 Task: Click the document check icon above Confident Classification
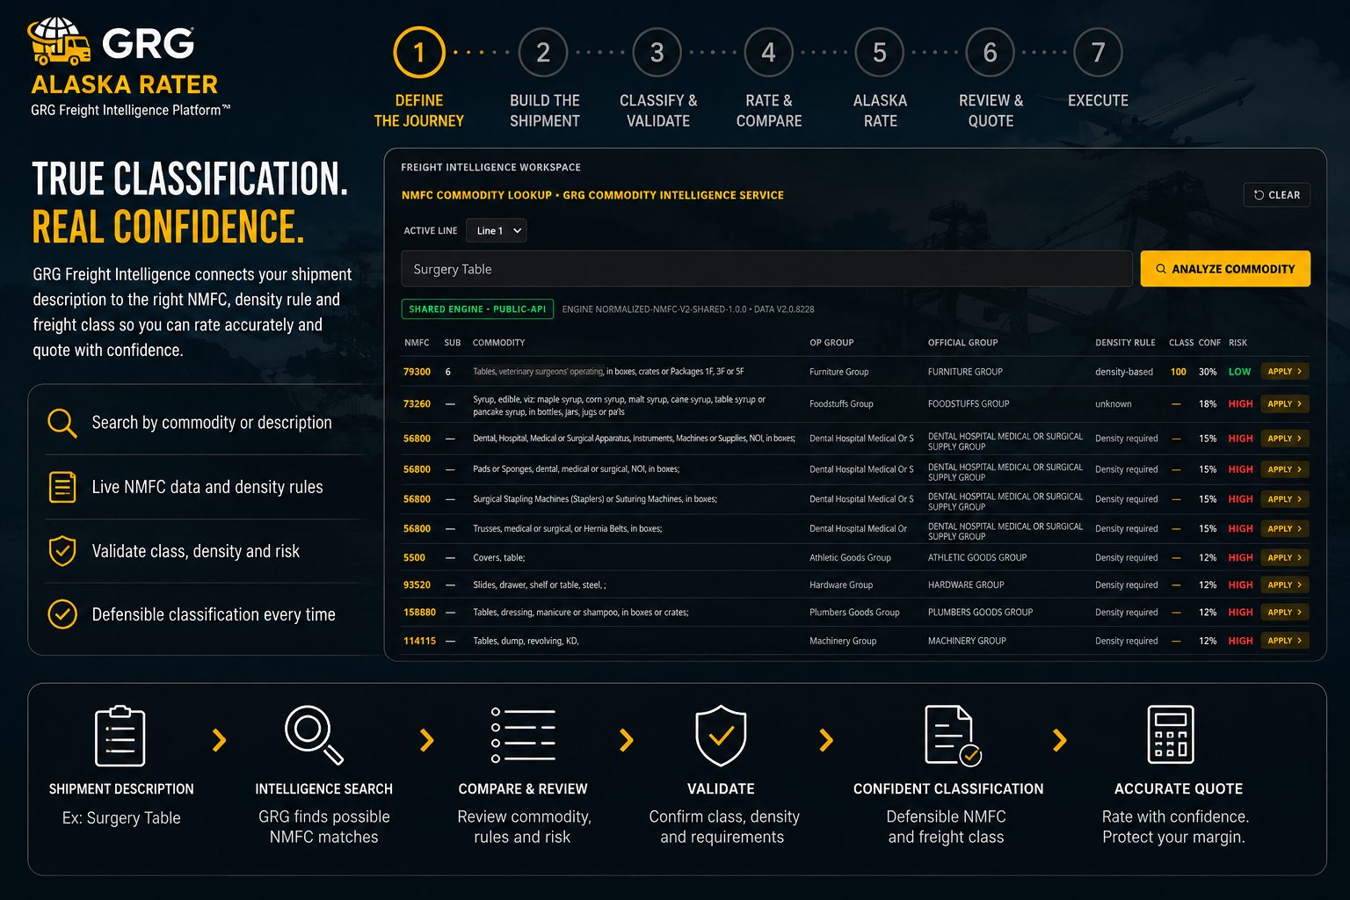tap(953, 735)
